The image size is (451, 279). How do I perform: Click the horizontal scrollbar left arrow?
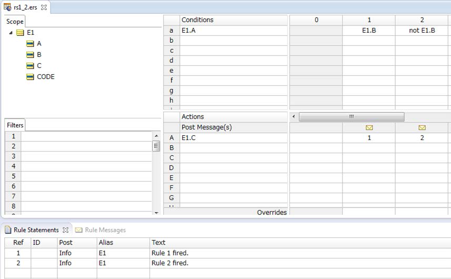click(294, 116)
